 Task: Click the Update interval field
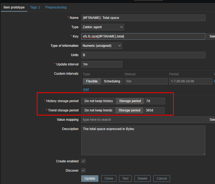(101, 64)
